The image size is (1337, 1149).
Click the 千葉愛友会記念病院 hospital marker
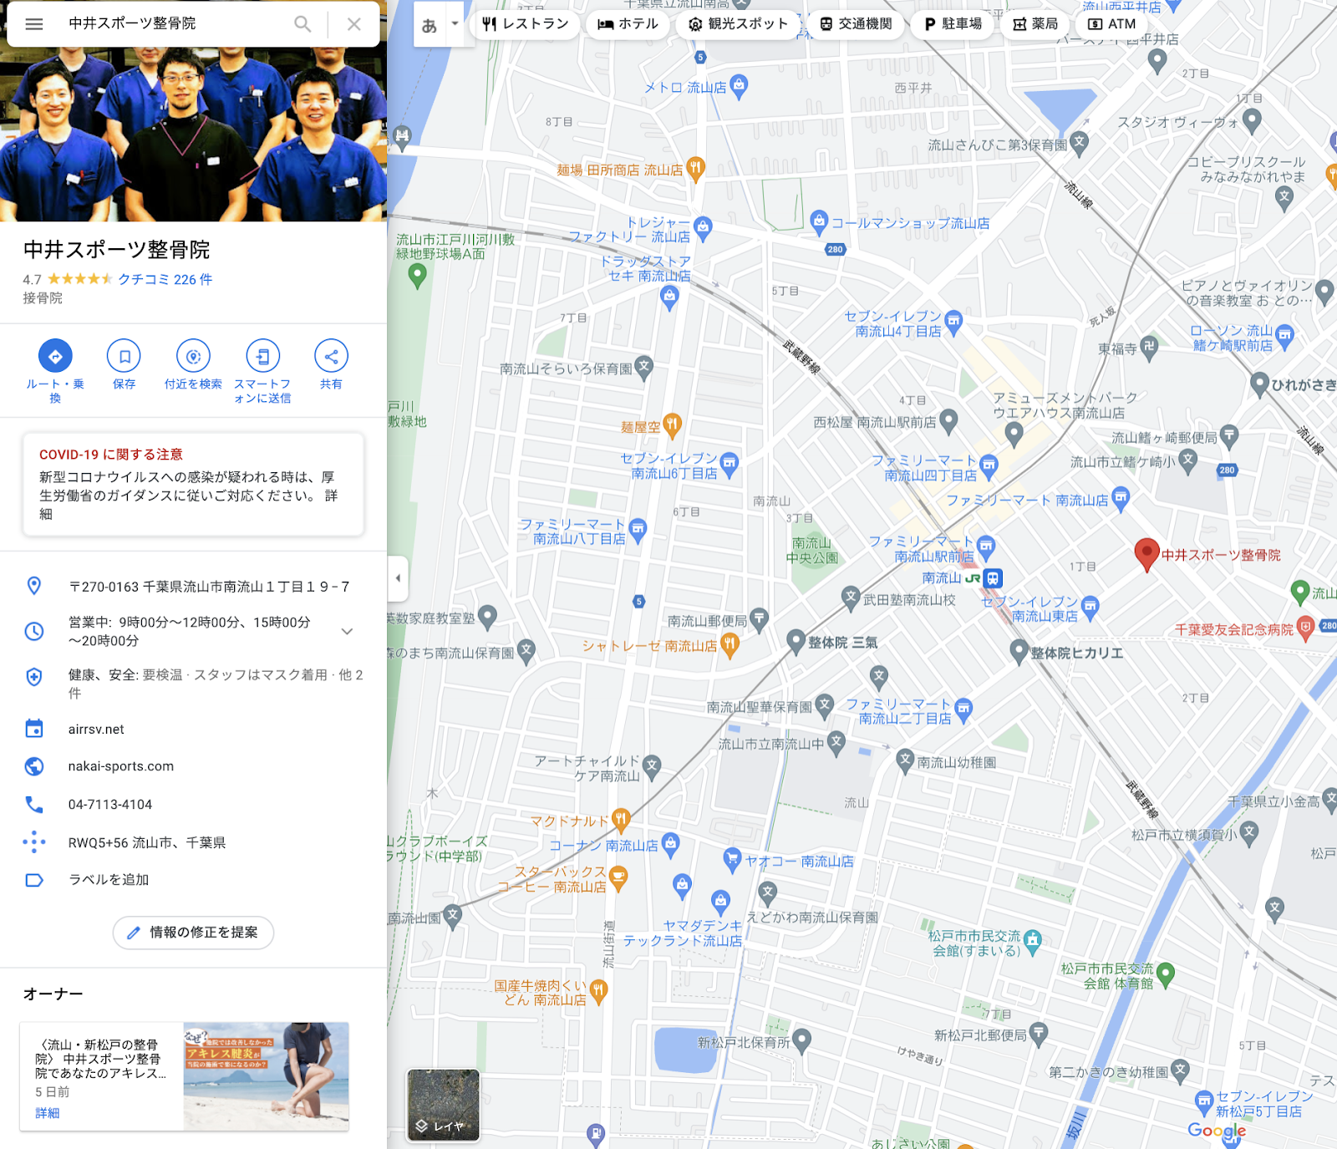(x=1306, y=628)
